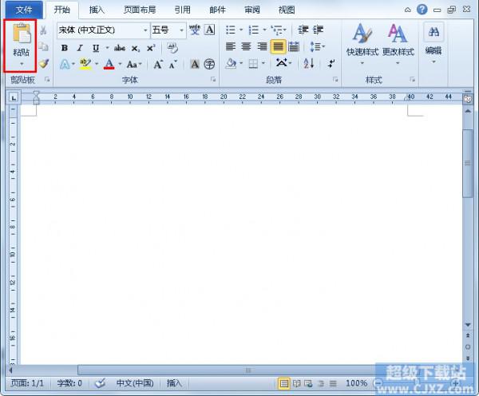Toggle subscript formatting
479x396 pixels.
(136, 48)
